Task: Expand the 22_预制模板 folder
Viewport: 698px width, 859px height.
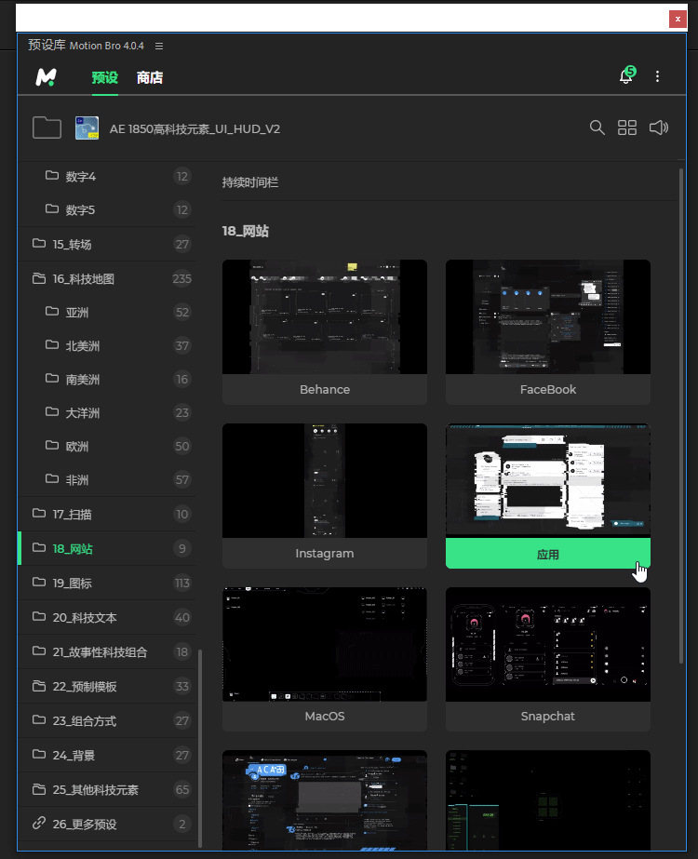Action: tap(107, 687)
